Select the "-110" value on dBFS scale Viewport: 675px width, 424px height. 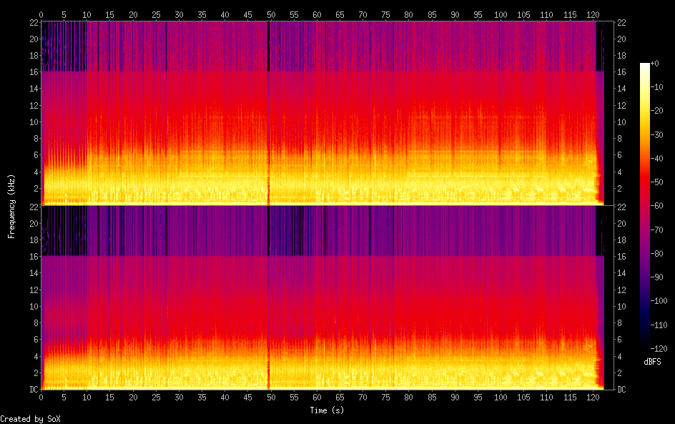[659, 325]
